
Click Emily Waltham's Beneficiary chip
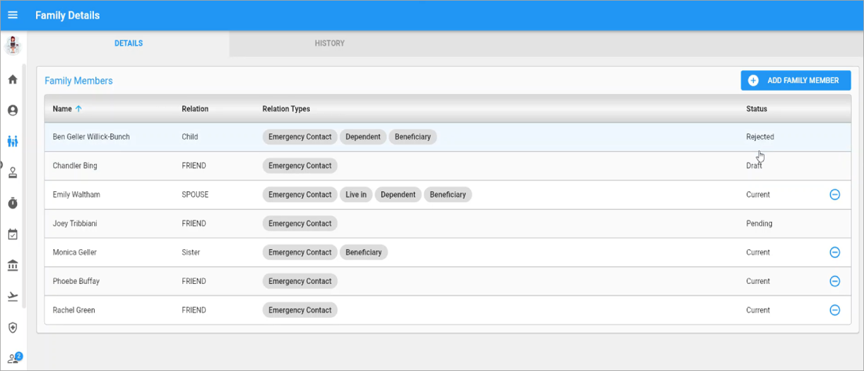click(x=447, y=194)
